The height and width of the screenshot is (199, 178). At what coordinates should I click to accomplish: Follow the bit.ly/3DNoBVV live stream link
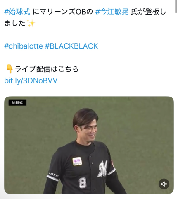click(31, 80)
